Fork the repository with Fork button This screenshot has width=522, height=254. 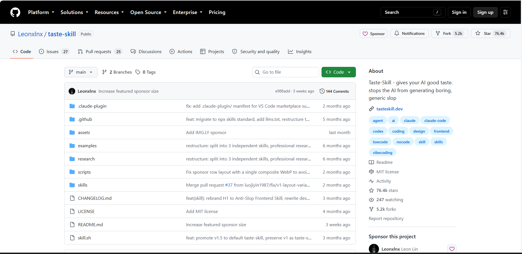(x=450, y=33)
